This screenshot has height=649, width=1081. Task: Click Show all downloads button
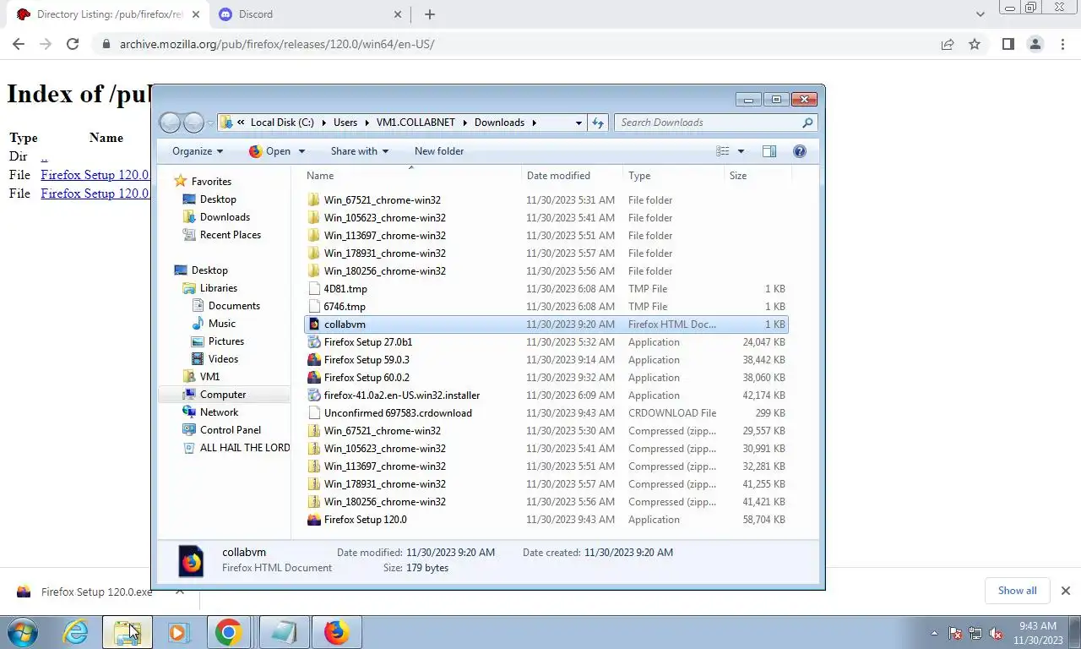1017,591
